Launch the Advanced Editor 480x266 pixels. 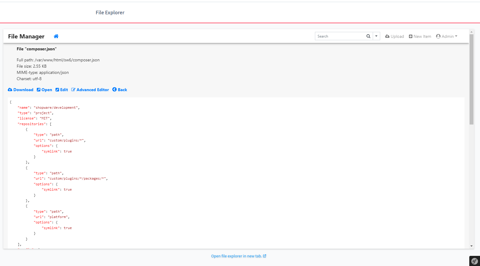tap(90, 90)
